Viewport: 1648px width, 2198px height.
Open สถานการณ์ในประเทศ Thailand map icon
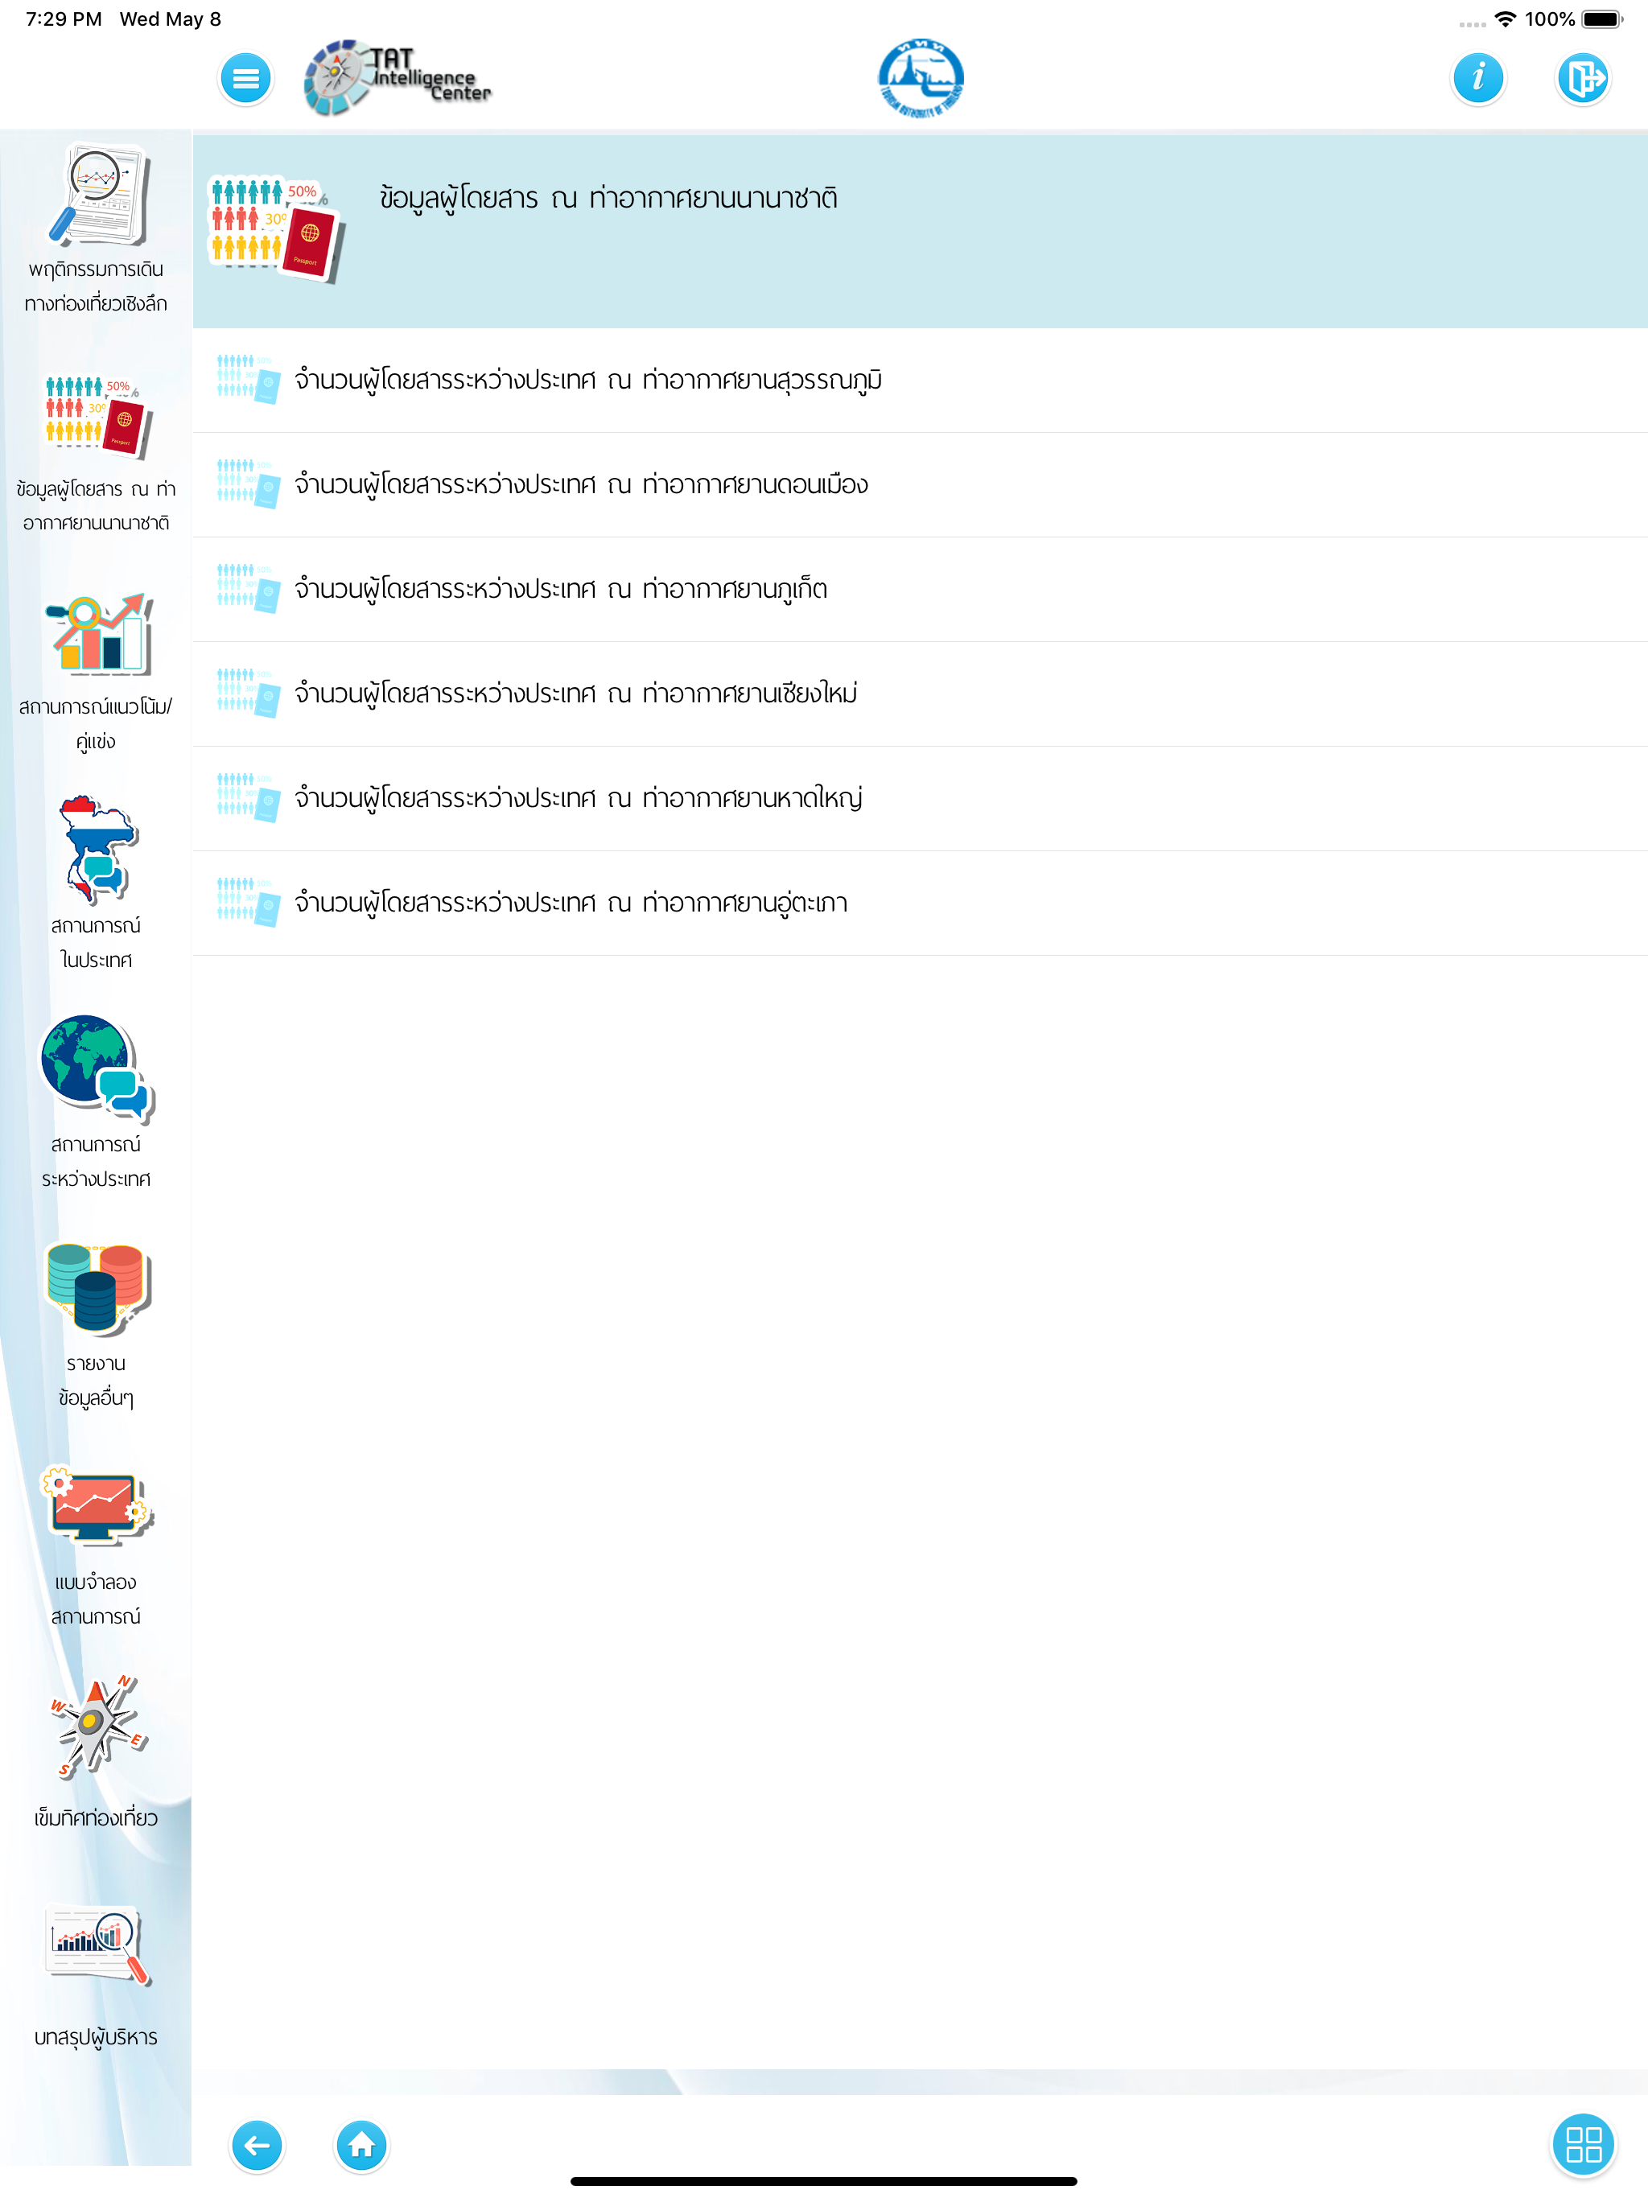[97, 850]
